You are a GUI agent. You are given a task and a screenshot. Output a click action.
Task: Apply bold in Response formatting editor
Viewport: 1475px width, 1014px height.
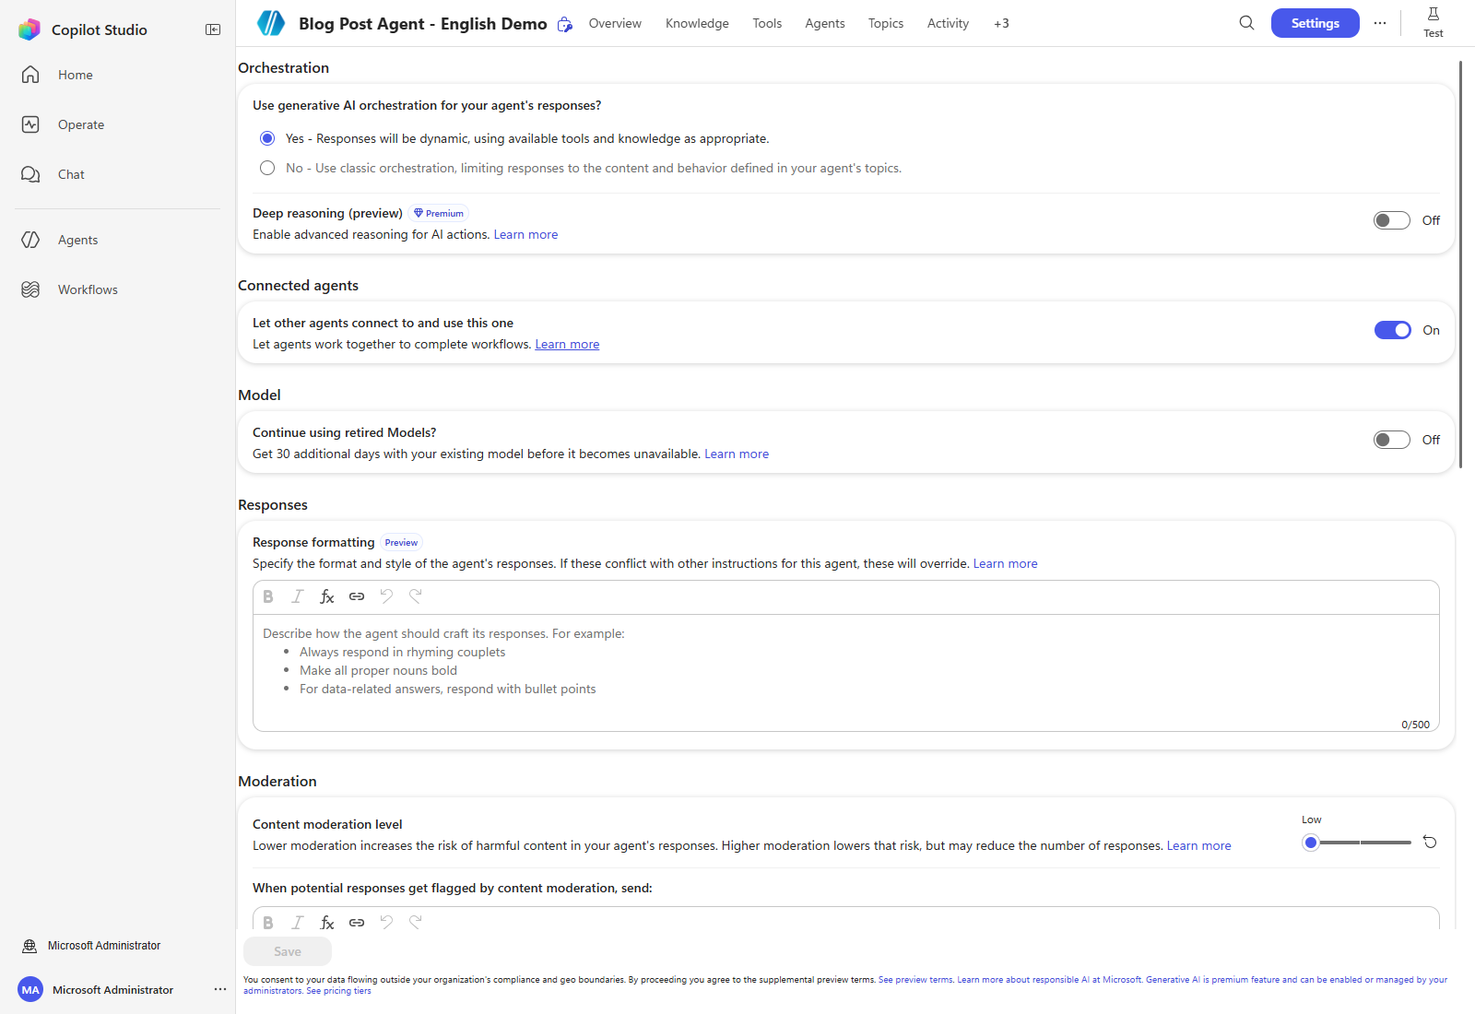pyautogui.click(x=268, y=596)
